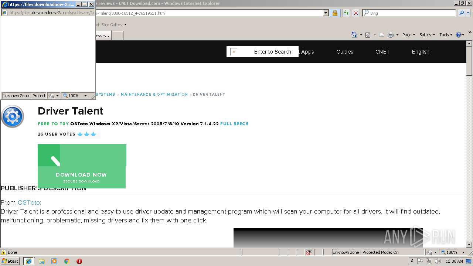Click the scroll down arrow of page
The image size is (473, 266).
point(469,245)
